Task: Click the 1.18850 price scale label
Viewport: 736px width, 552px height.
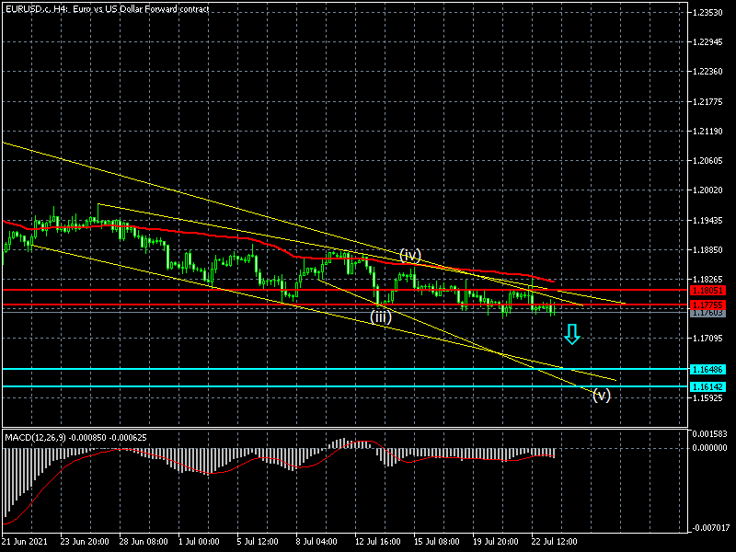Action: point(707,249)
